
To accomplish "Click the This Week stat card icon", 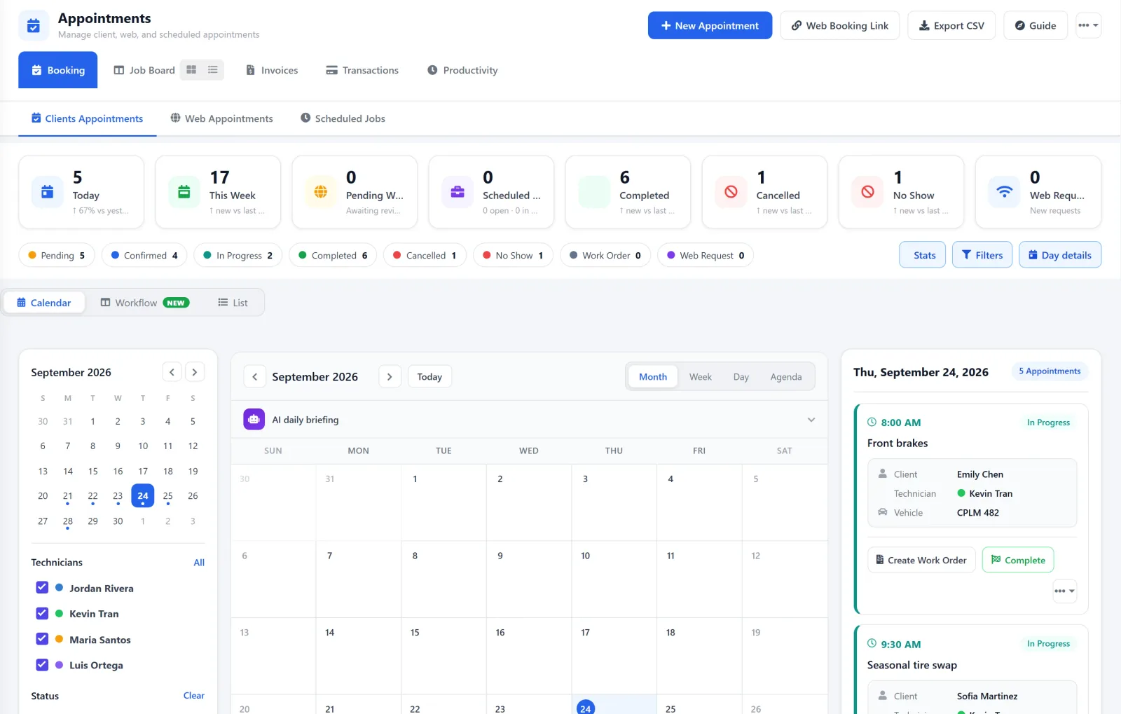I will 184,192.
